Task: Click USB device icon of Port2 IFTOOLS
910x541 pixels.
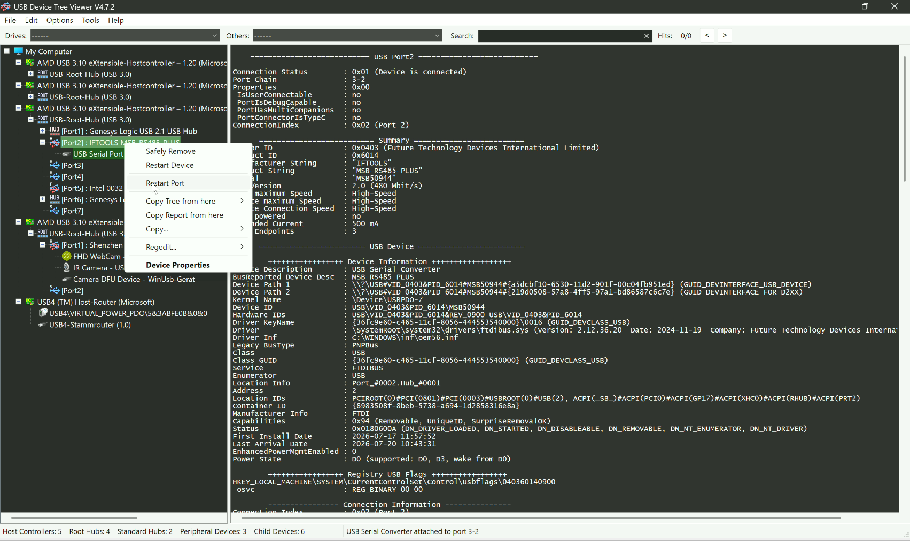Action: point(55,142)
